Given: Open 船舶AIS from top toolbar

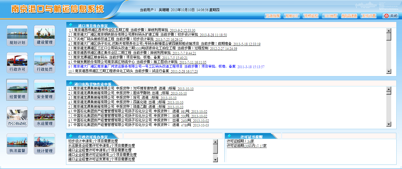Looking at the screenshot, I should point(292,16).
